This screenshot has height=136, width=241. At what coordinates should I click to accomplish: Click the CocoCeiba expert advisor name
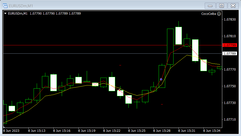pyautogui.click(x=209, y=14)
